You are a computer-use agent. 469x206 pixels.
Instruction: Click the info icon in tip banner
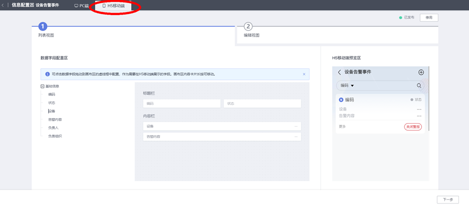47,74
